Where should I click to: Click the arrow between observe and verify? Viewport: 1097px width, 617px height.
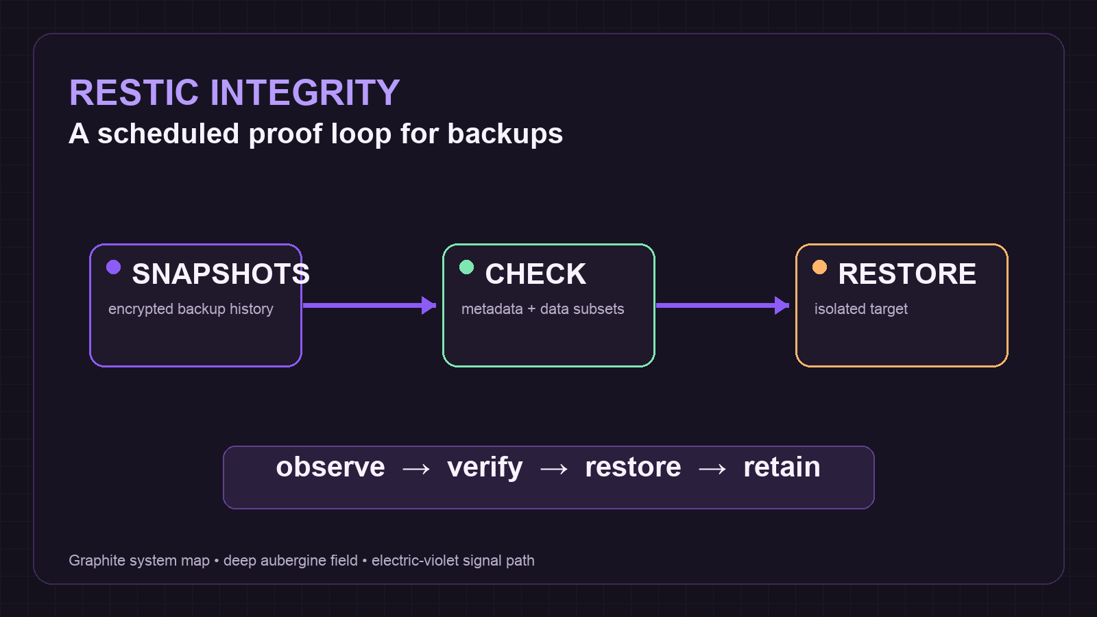coord(416,469)
